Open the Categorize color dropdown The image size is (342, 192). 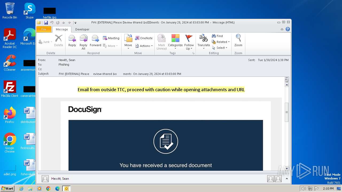tap(175, 42)
